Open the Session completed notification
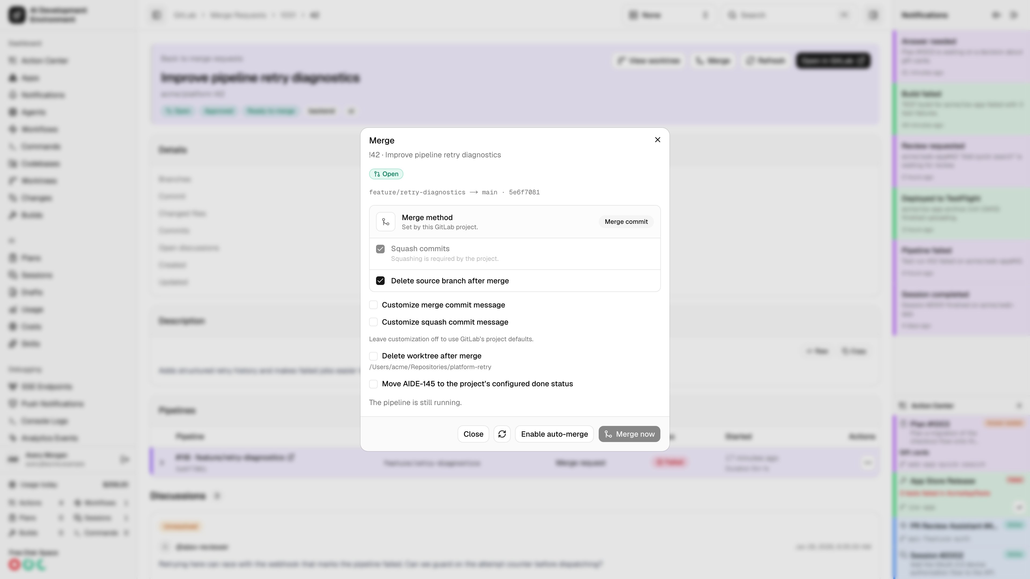Image resolution: width=1030 pixels, height=579 pixels. pyautogui.click(x=961, y=310)
